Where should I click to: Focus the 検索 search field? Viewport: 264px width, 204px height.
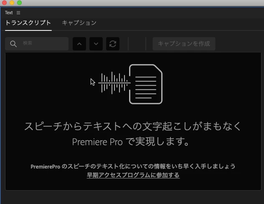[37, 44]
